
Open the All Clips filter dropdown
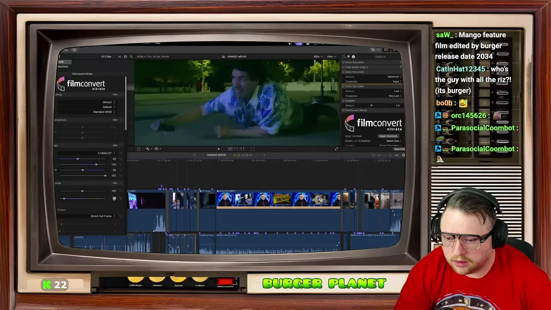pos(108,56)
